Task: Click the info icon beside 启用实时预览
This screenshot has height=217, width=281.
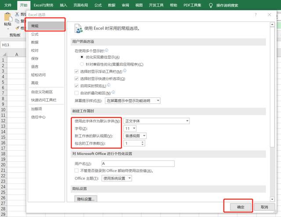Action: click(109, 85)
